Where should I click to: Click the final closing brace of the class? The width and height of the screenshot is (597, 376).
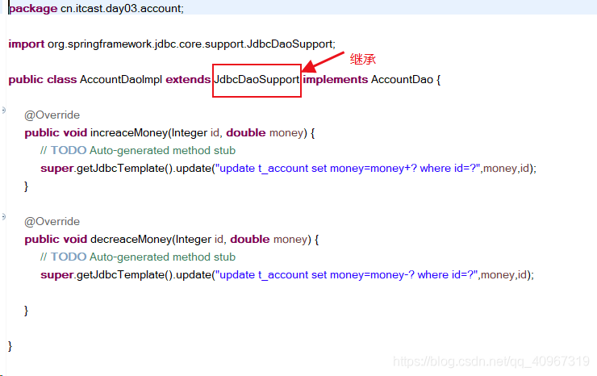10,346
